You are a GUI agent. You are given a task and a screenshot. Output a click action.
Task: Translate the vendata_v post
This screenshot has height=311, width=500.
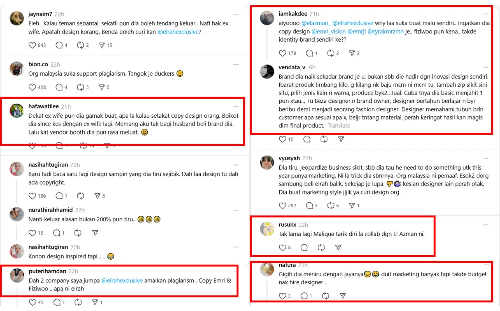click(339, 126)
